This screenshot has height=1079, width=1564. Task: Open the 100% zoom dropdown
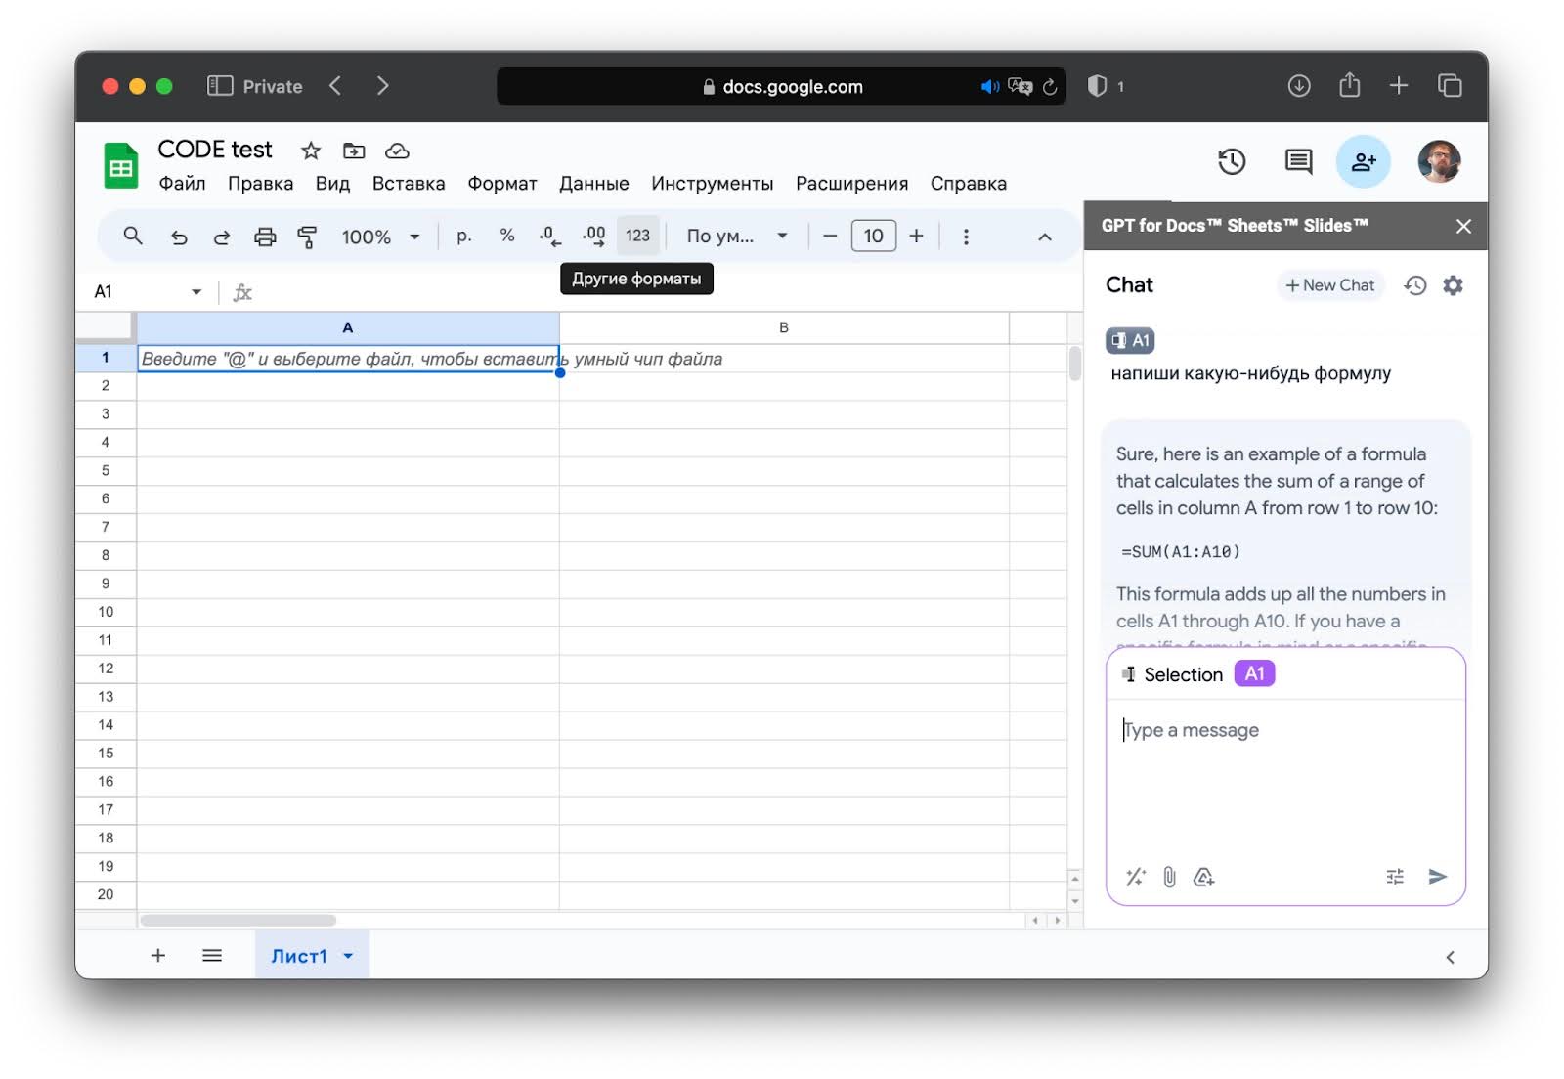click(x=380, y=237)
